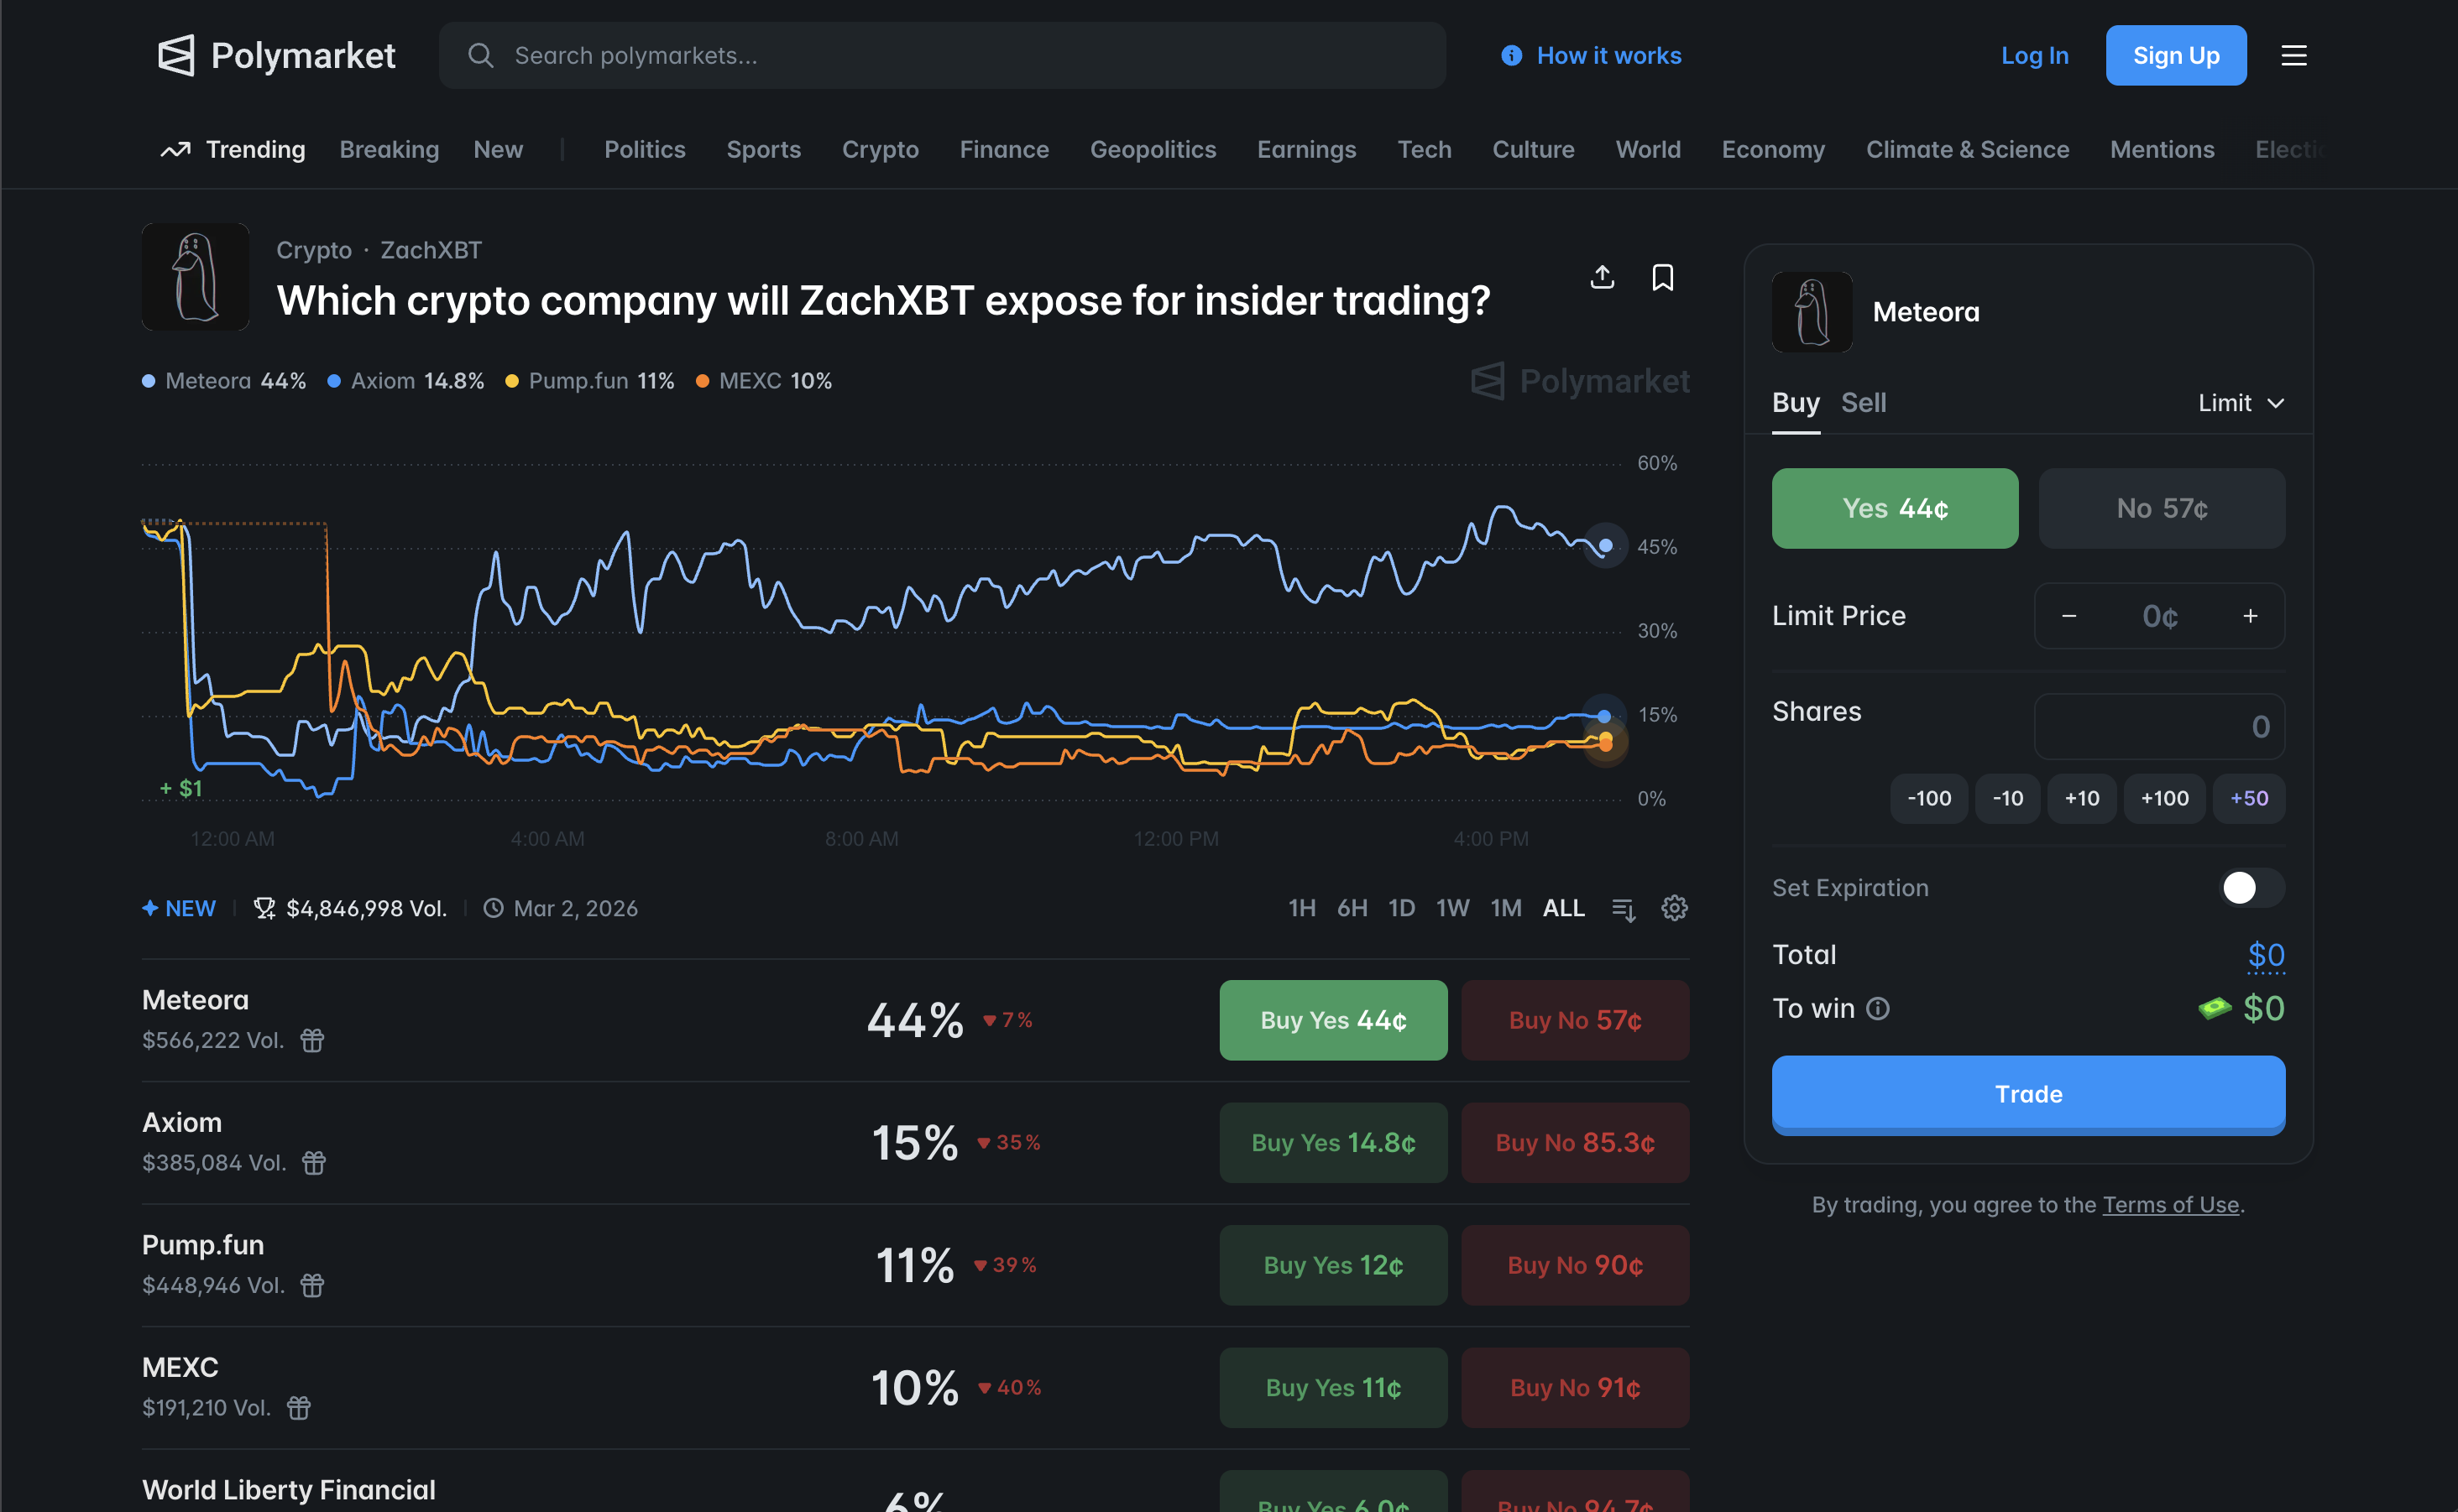Select the No 57¢ outcome option
Viewport: 2458px width, 1512px height.
(x=2161, y=508)
